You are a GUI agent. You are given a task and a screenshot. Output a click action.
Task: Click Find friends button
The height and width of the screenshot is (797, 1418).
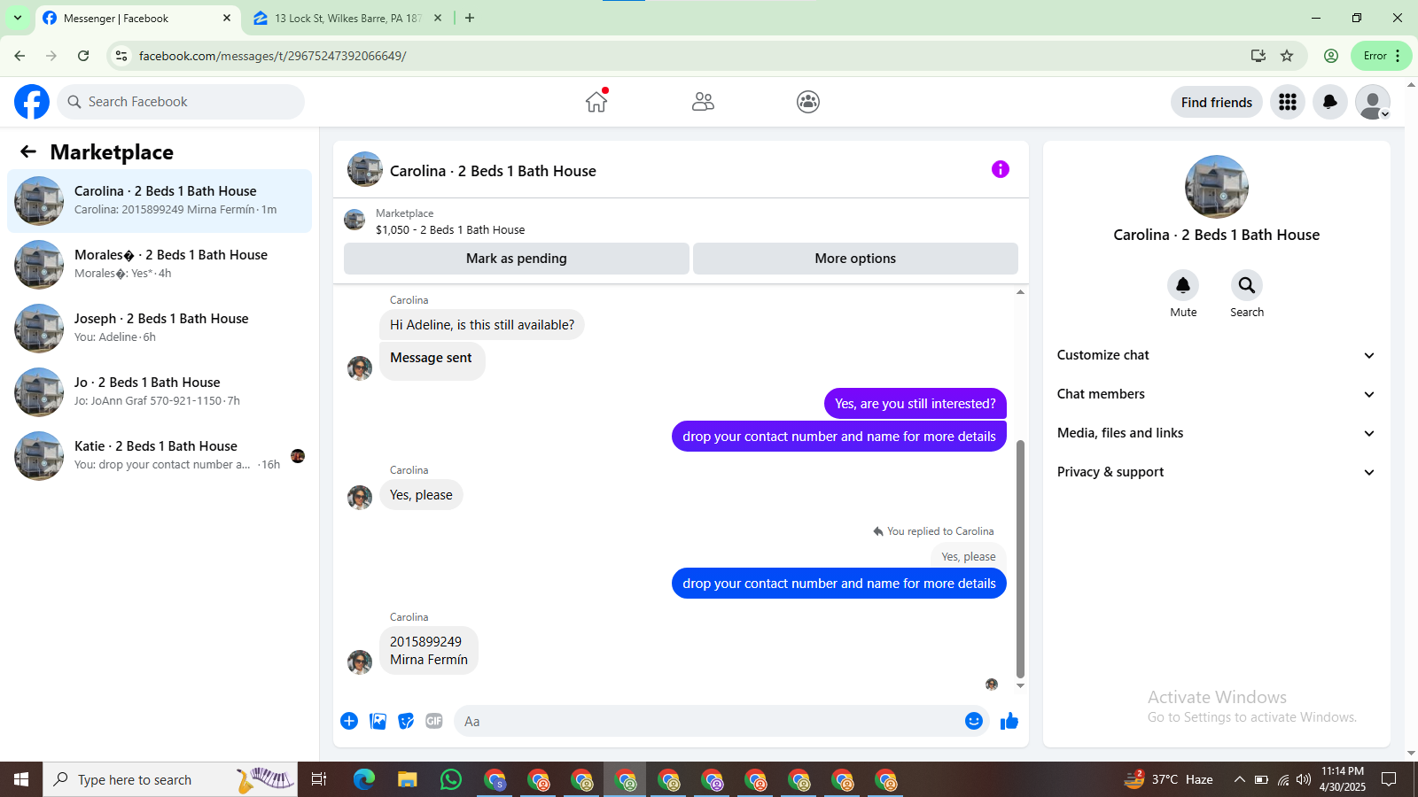tap(1217, 102)
